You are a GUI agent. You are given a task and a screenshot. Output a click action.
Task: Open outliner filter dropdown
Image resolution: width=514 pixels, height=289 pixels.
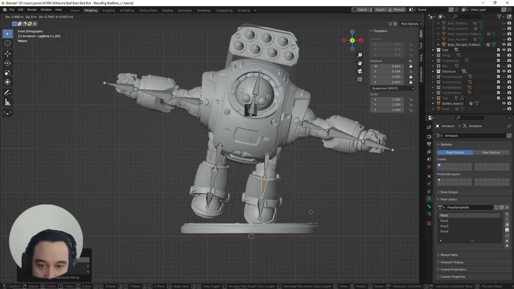tap(500, 16)
